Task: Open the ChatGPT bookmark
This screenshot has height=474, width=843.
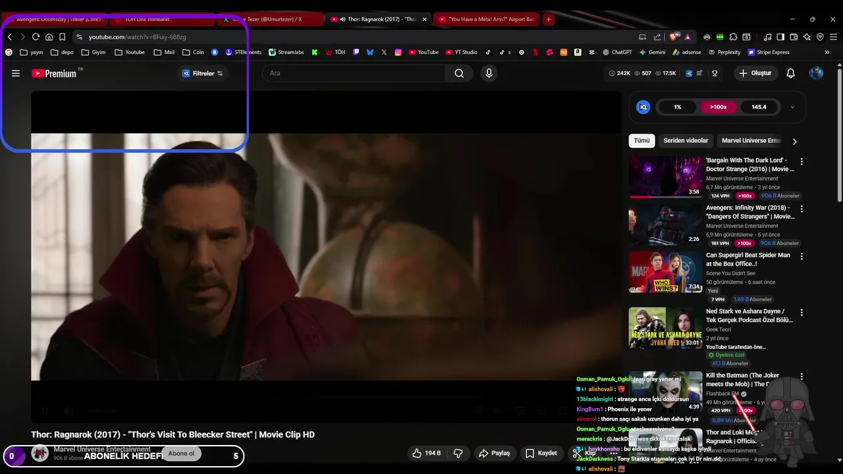Action: [x=616, y=52]
